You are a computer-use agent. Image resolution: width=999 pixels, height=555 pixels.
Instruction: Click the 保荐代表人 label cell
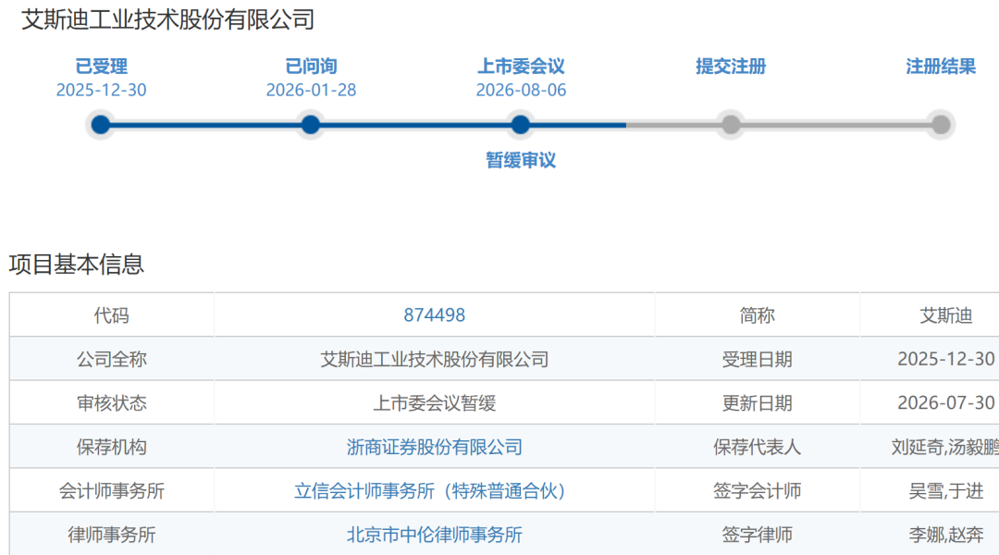(x=757, y=447)
